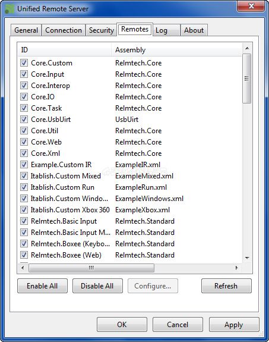
Task: Switch to the General tab
Action: pyautogui.click(x=26, y=30)
